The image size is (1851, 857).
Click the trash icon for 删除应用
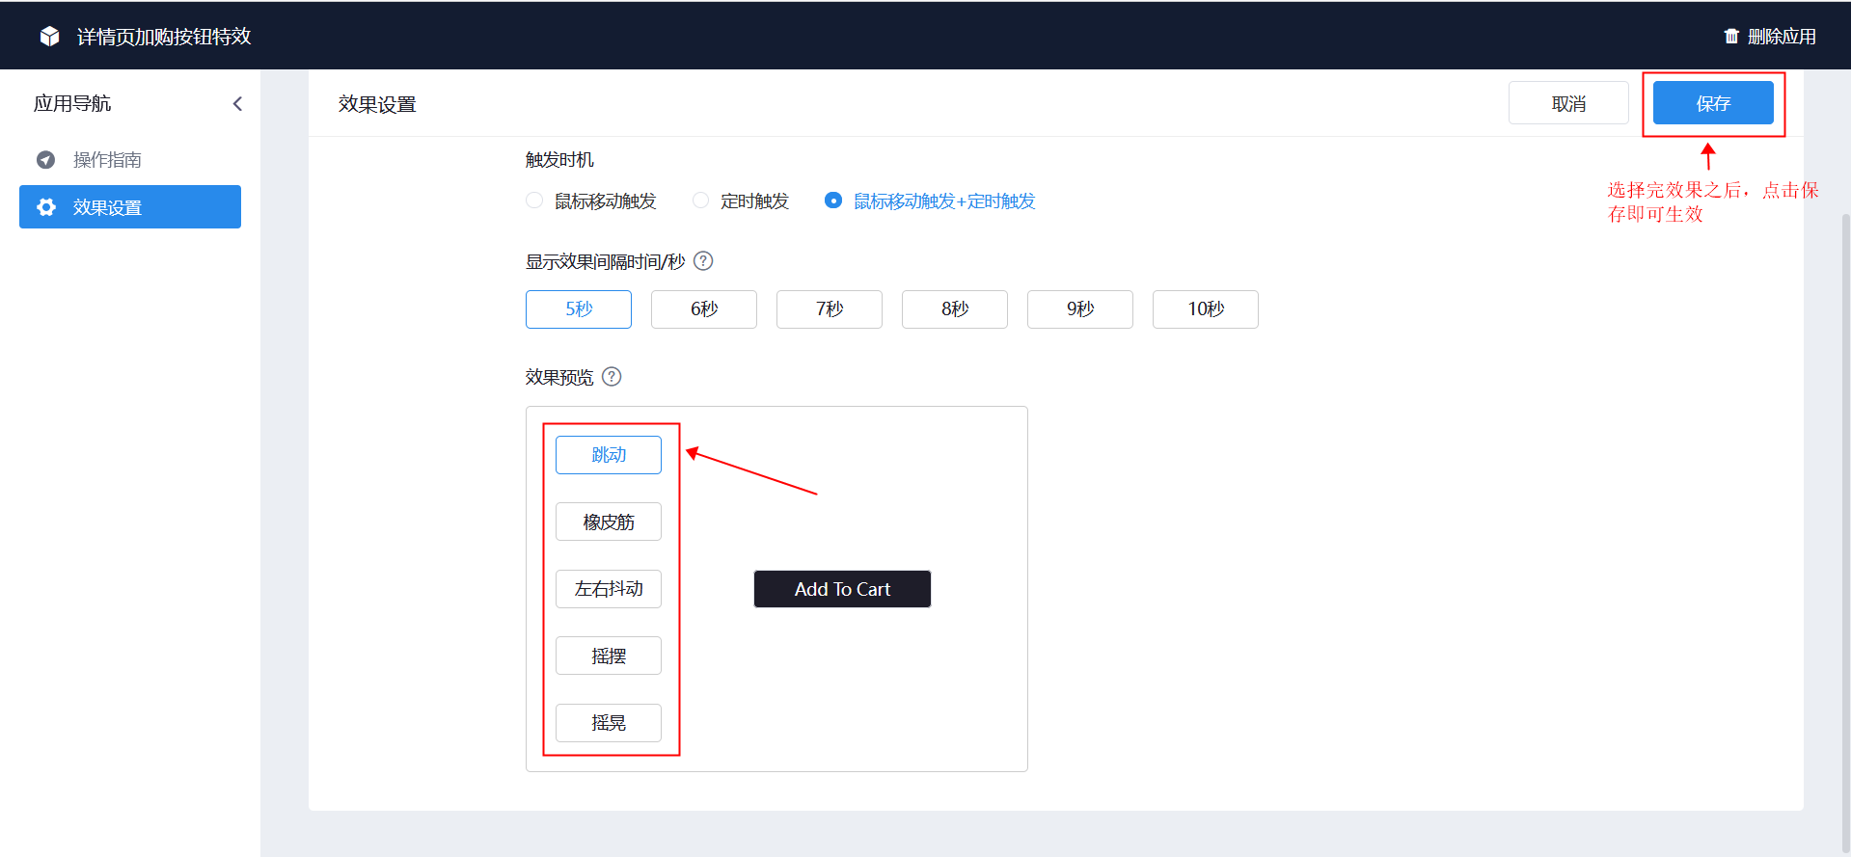(1731, 36)
